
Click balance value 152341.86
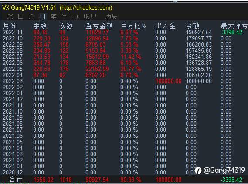[x=199, y=57]
